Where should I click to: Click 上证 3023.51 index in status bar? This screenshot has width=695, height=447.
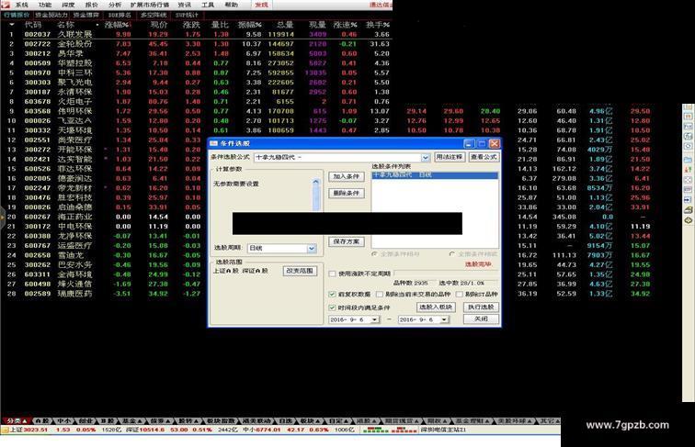28,430
